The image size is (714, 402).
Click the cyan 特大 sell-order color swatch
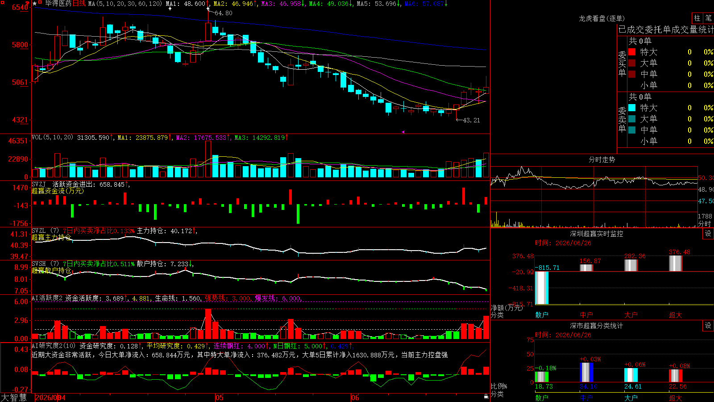(x=632, y=108)
